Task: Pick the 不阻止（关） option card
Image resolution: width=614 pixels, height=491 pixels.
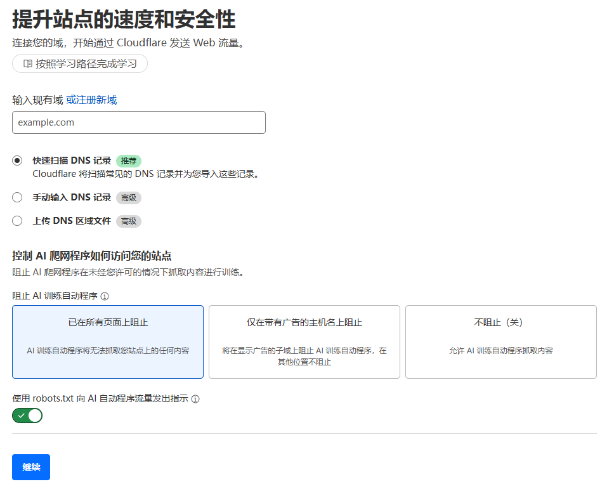Action: [500, 342]
